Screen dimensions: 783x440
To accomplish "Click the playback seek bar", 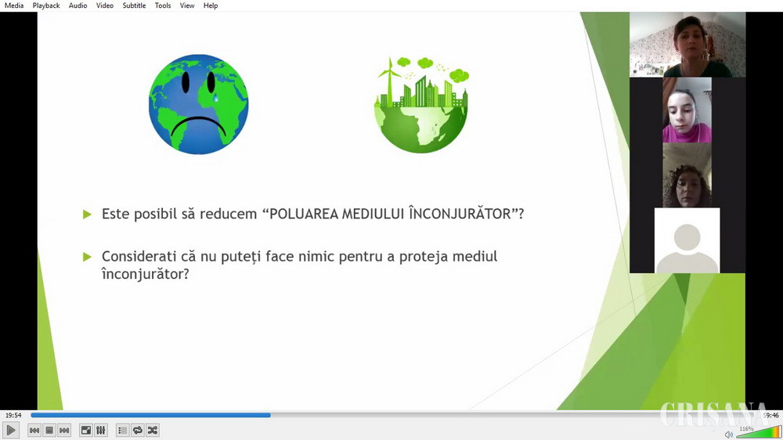I will 391,415.
